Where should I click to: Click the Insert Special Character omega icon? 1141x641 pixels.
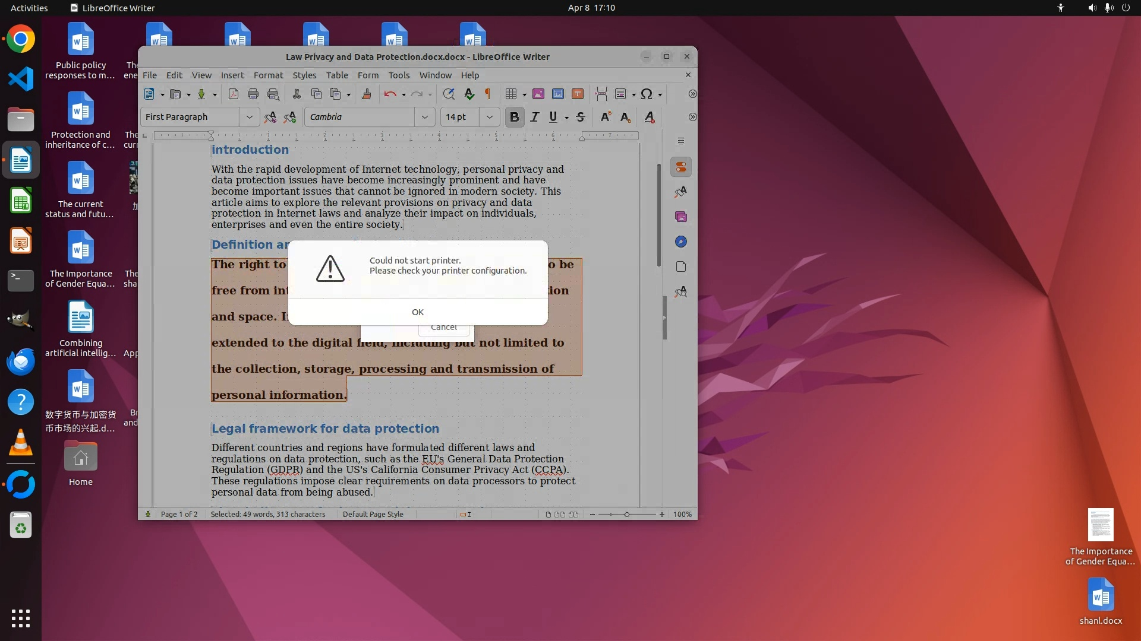647,94
